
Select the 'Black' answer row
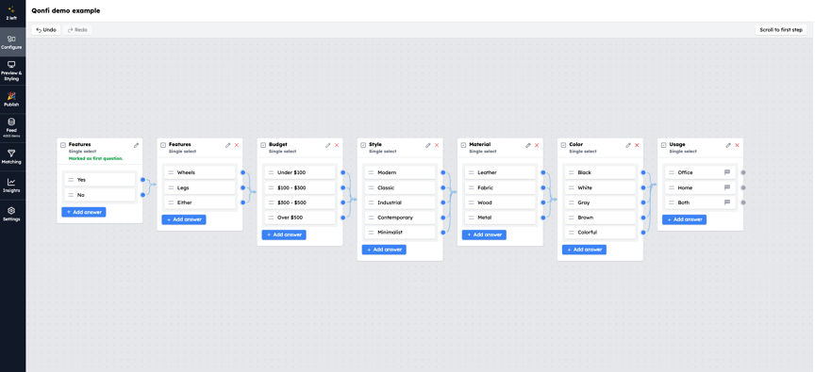[x=600, y=172]
